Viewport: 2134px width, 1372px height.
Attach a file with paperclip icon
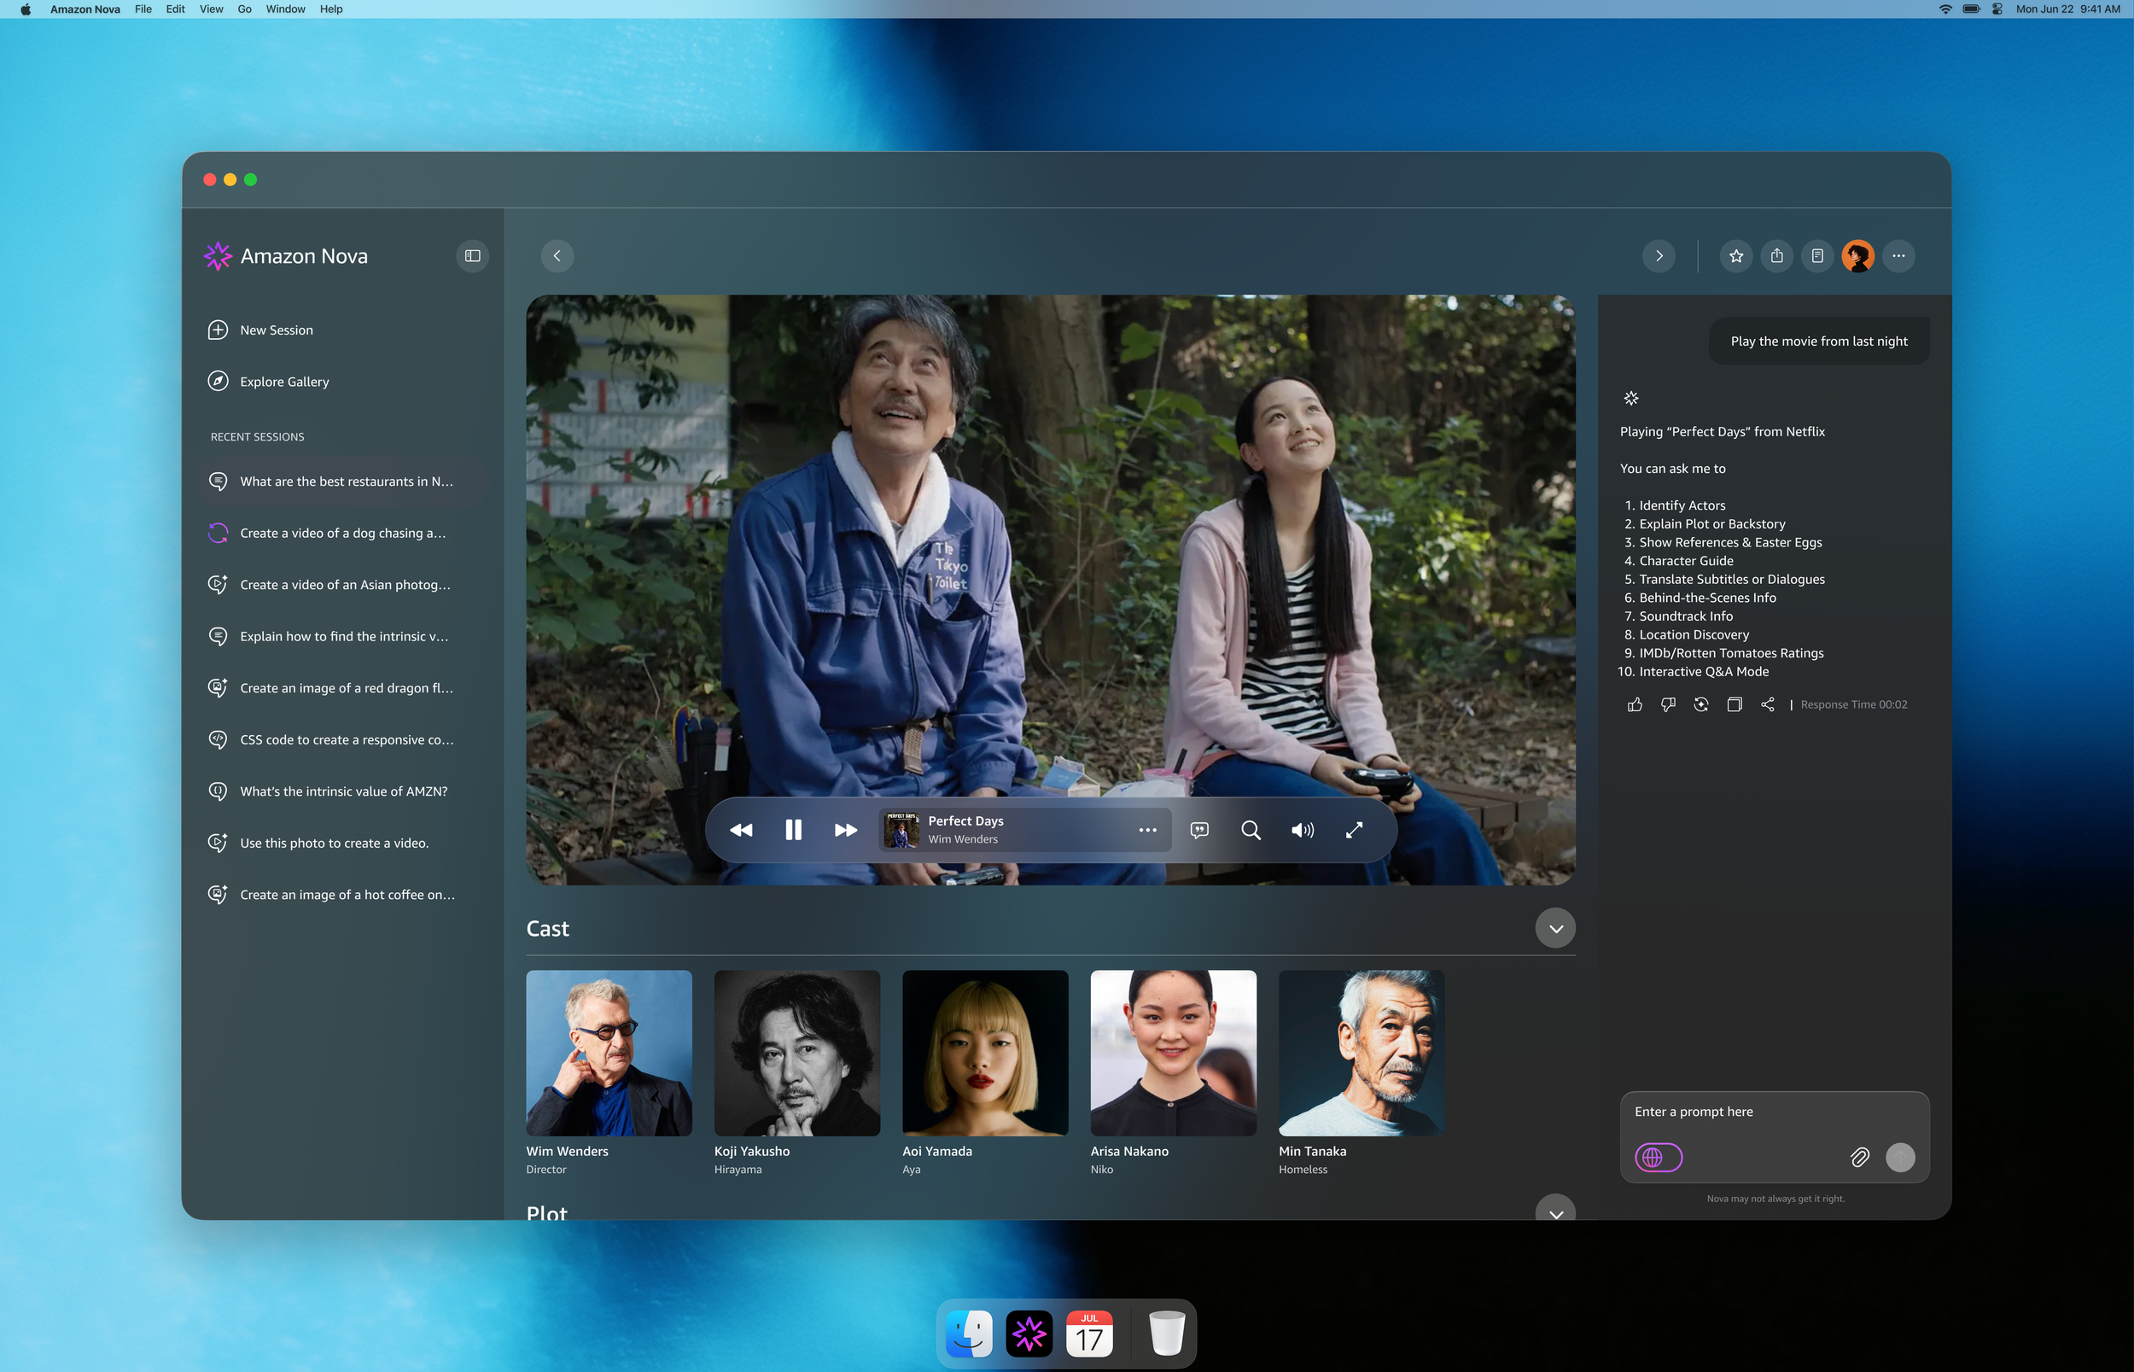pyautogui.click(x=1860, y=1158)
